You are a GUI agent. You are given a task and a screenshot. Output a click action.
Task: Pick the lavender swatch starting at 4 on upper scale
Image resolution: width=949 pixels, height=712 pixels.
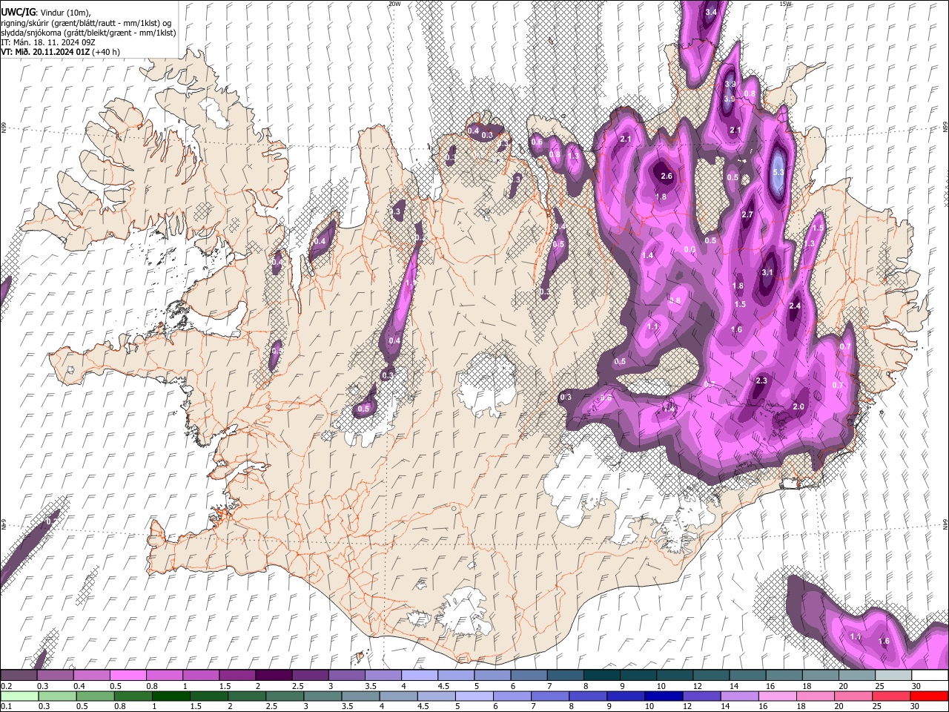click(x=420, y=676)
